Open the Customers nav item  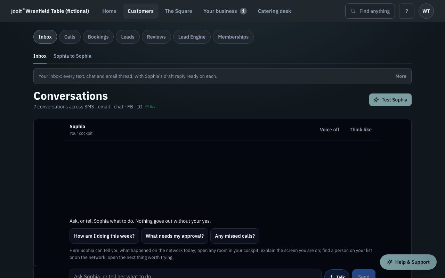click(x=140, y=11)
